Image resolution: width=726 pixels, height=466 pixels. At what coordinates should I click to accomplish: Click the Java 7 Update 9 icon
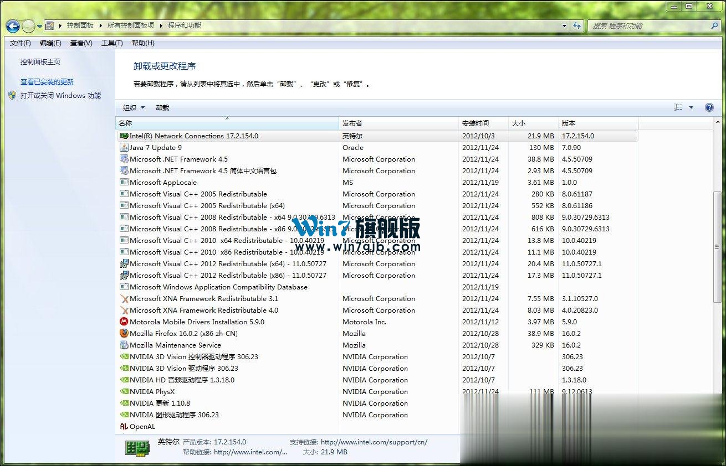click(124, 147)
